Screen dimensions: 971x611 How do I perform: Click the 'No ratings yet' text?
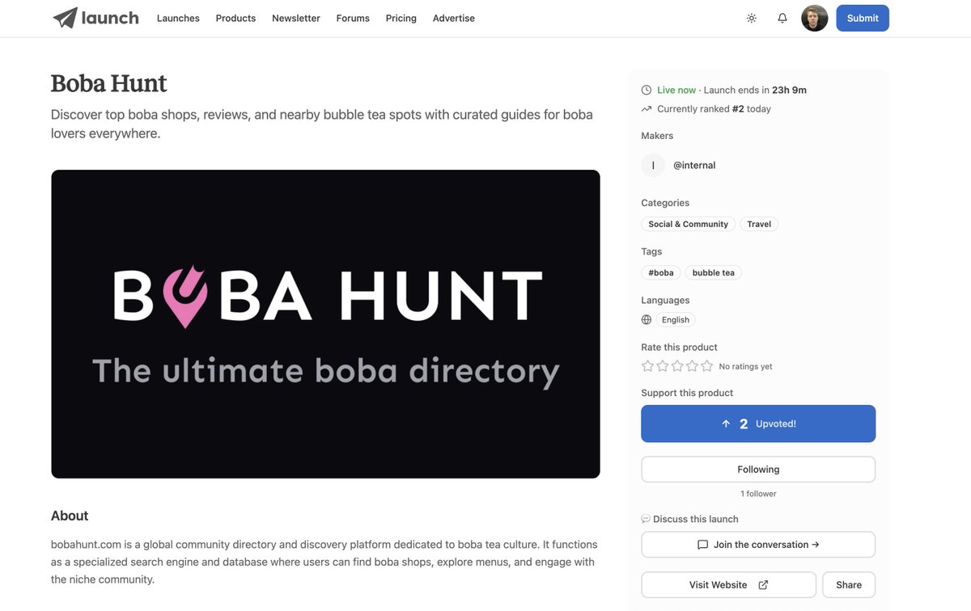(x=745, y=367)
